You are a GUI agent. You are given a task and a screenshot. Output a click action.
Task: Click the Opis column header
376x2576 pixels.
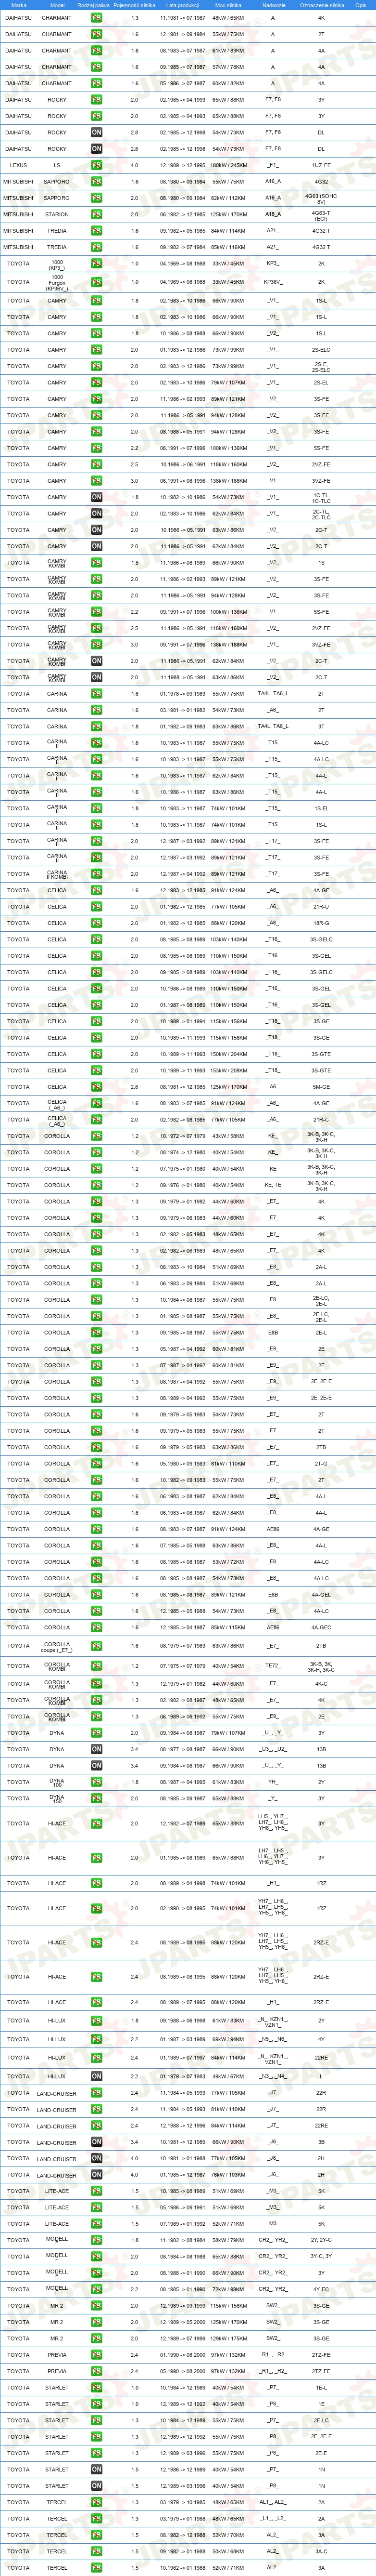pos(361,5)
